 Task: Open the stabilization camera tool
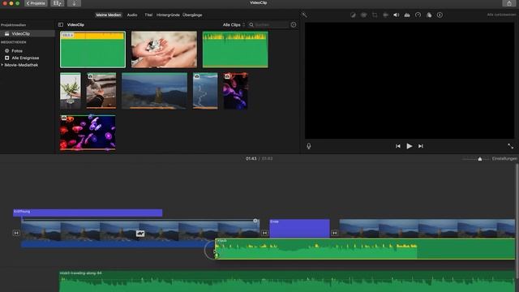(386, 15)
